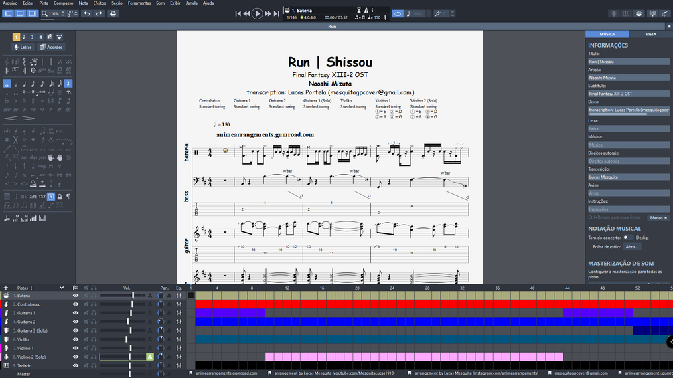Hide the Bateria track with its eye icon
Screen dimensions: 673x378
[76, 296]
